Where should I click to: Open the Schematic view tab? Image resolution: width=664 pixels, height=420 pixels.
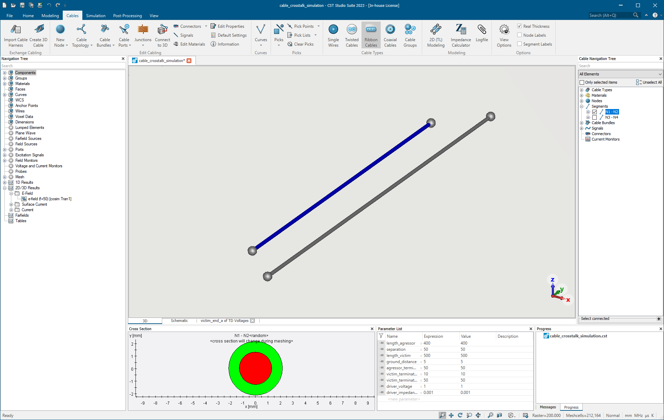click(x=179, y=321)
